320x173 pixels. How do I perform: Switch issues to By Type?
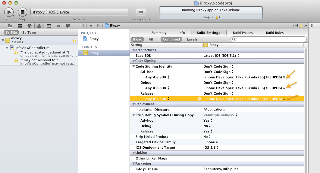[x=29, y=32]
